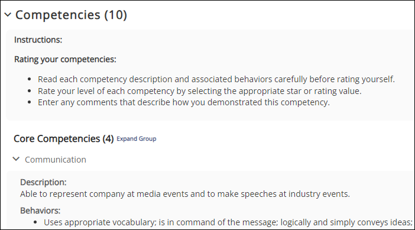The image size is (415, 230).
Task: Click the Core Competencies (4) heading
Action: pos(63,139)
